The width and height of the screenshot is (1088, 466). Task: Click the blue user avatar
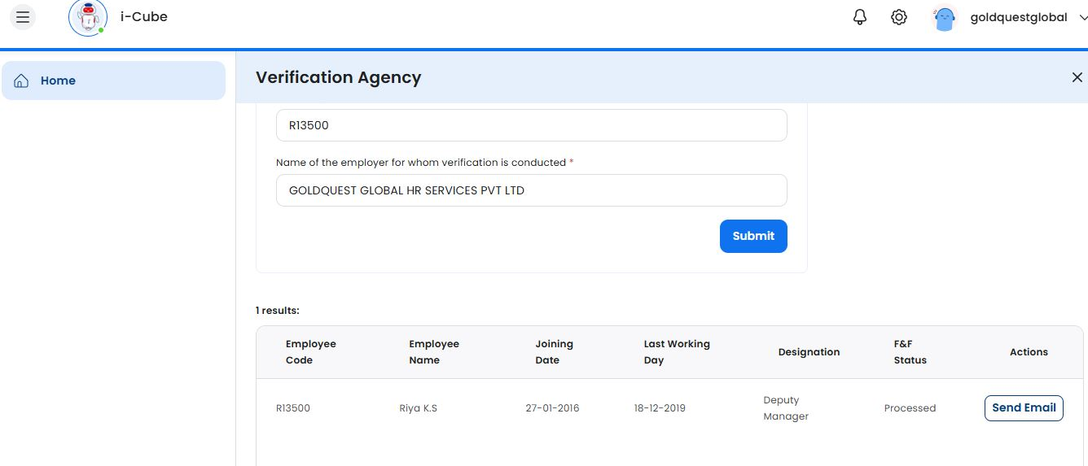tap(944, 18)
